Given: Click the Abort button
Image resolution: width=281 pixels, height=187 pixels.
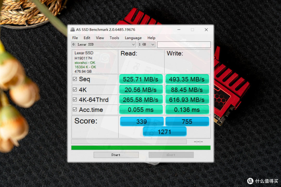Looking at the screenshot, I should (x=171, y=155).
